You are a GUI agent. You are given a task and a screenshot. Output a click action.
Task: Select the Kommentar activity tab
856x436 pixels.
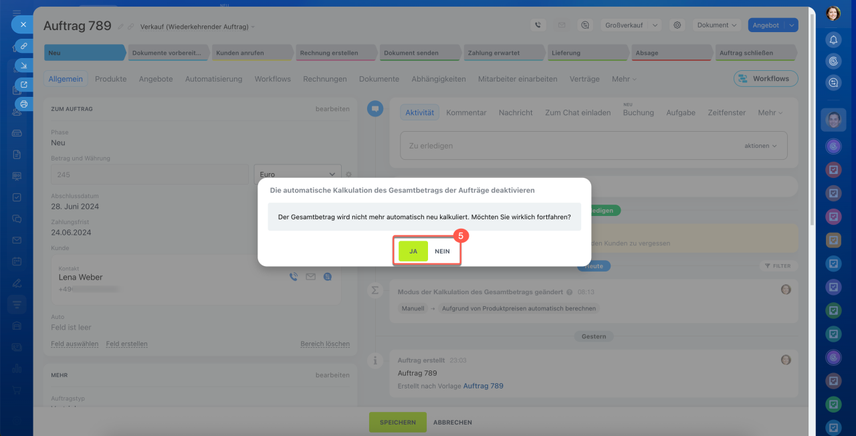coord(466,113)
